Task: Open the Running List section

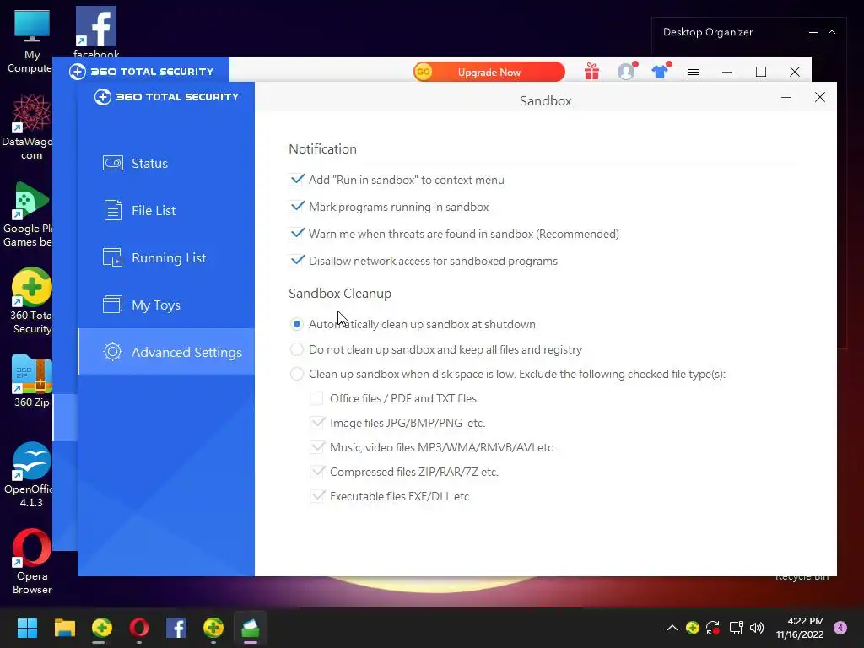Action: (x=166, y=258)
